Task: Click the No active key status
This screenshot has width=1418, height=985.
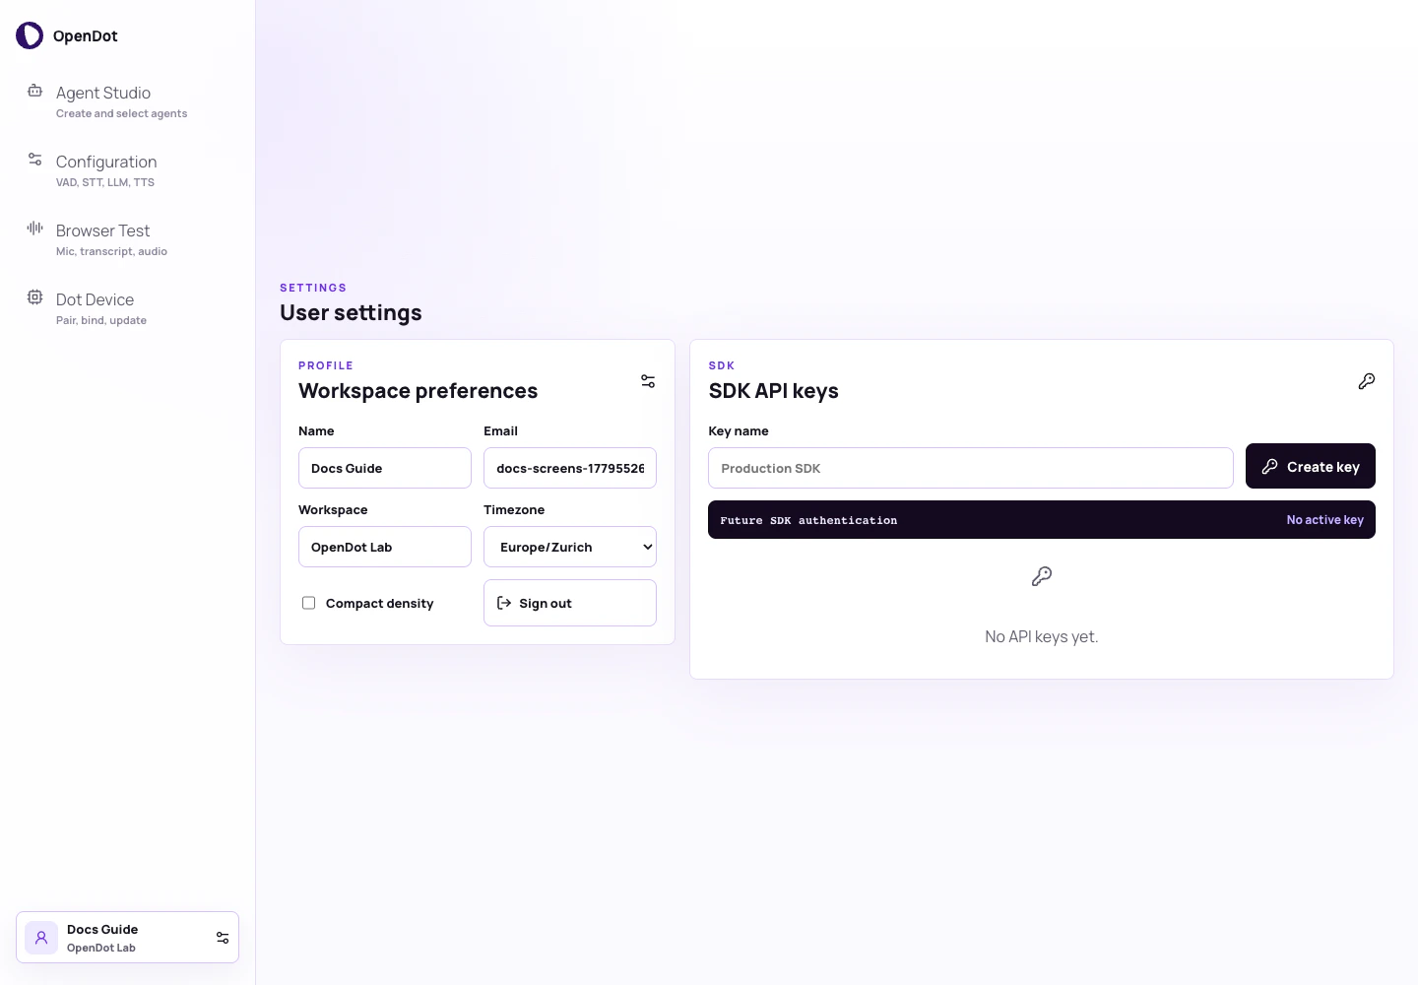Action: [x=1325, y=520]
